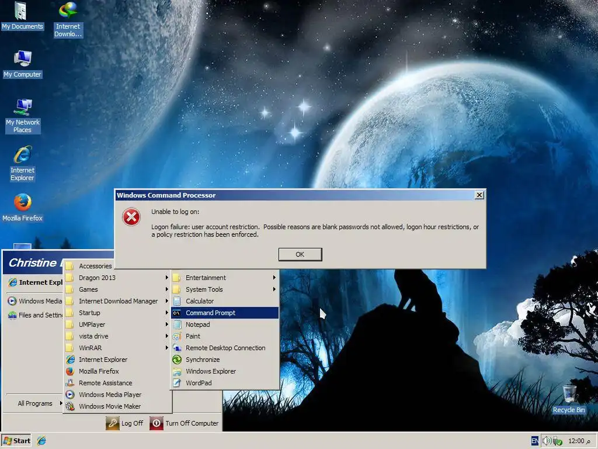Screen dimensions: 598x449
Task: Select My Network Places desktop icon
Action: pos(23,116)
